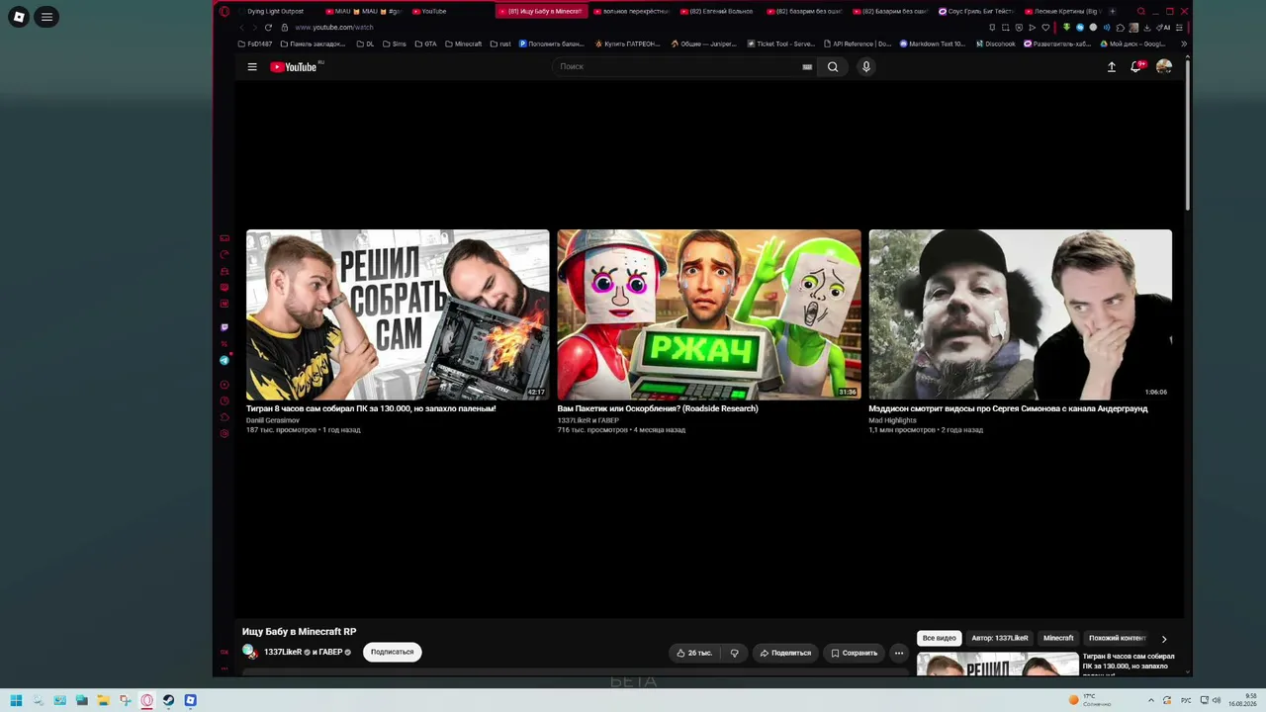The image size is (1266, 712).
Task: Open the 'Тигран 8 часов сам собирал ПК' thumbnail
Action: [398, 314]
